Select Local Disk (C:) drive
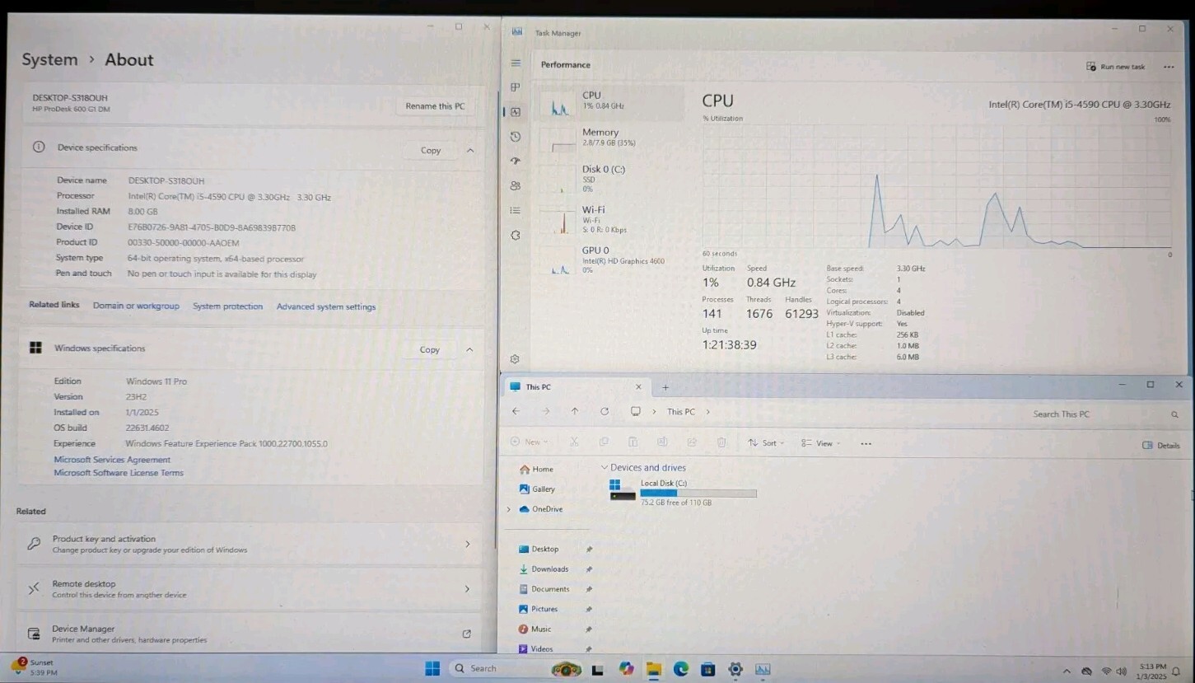 click(683, 492)
